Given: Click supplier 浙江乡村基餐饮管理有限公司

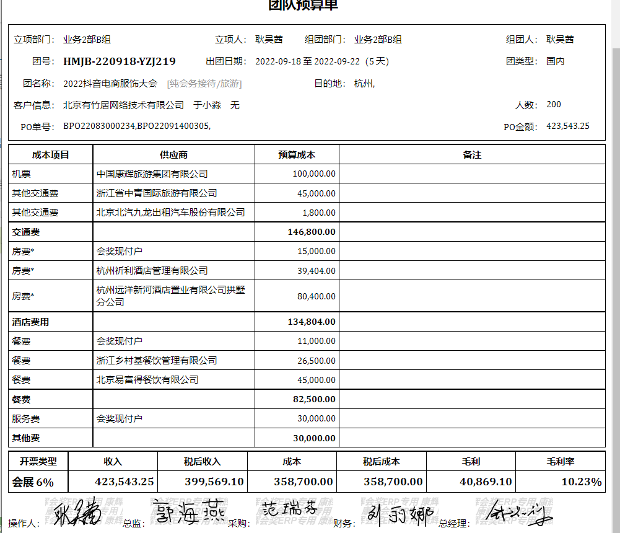Looking at the screenshot, I should pos(157,361).
